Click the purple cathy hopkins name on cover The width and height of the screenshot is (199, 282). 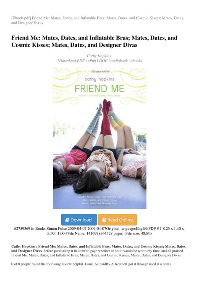point(99,79)
